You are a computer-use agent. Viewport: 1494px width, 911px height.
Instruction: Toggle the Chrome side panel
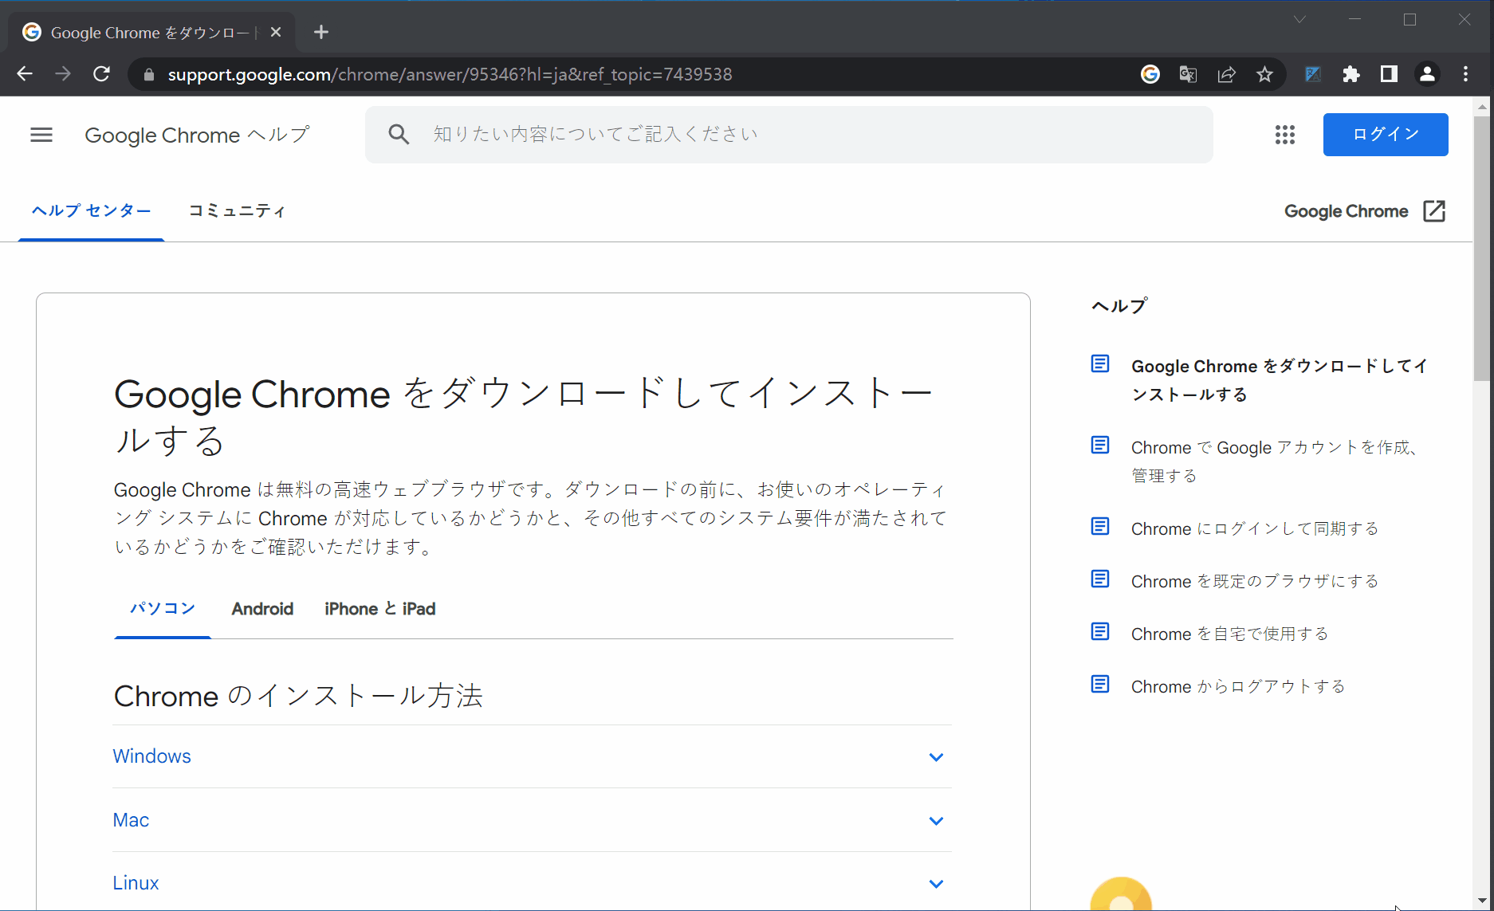(1389, 74)
